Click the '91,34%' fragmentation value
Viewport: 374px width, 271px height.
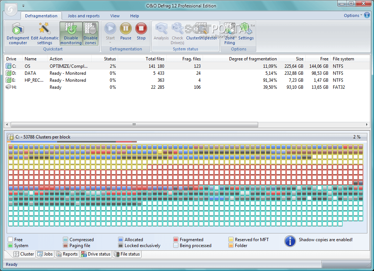pos(270,80)
